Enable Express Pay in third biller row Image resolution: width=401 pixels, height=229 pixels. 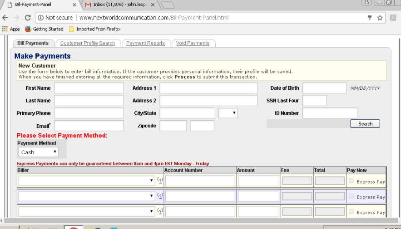pos(351,211)
